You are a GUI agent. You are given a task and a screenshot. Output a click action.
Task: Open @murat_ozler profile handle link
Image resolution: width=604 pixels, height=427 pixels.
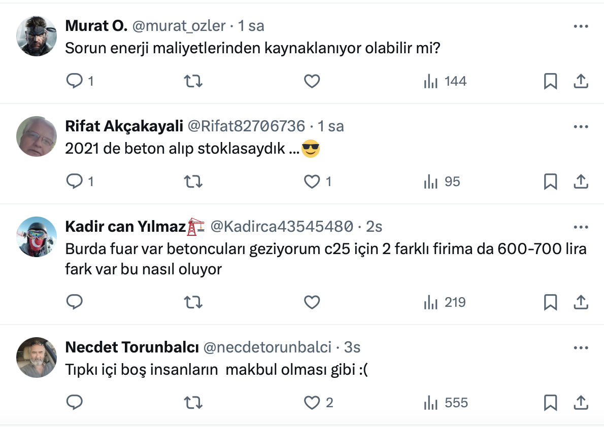click(x=179, y=26)
